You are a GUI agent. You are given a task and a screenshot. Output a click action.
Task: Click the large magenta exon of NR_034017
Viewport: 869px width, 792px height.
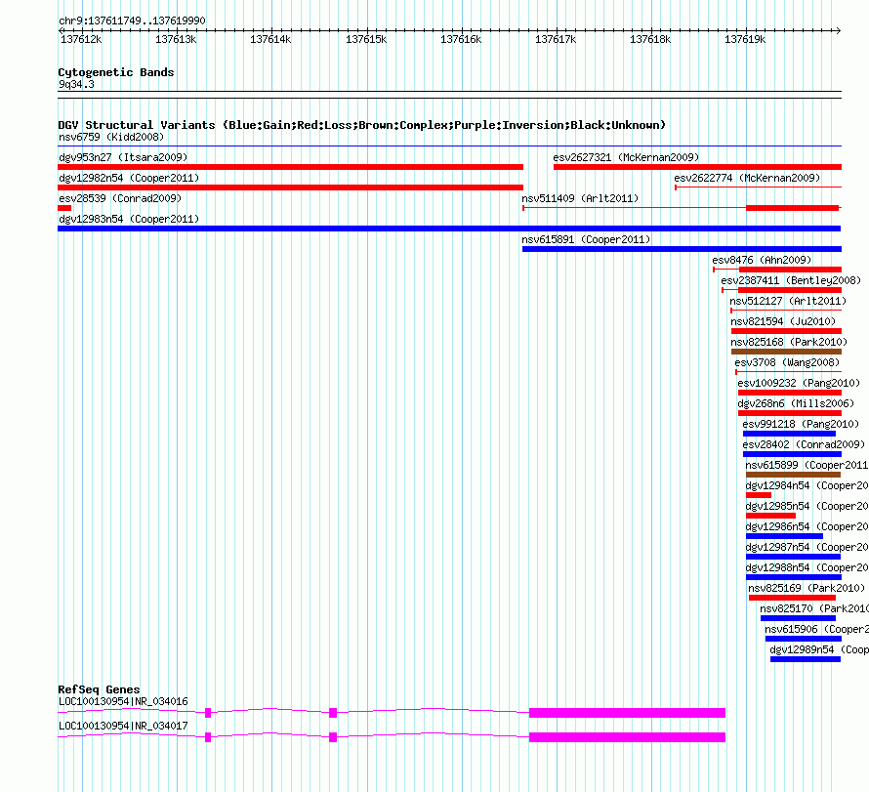(x=628, y=737)
